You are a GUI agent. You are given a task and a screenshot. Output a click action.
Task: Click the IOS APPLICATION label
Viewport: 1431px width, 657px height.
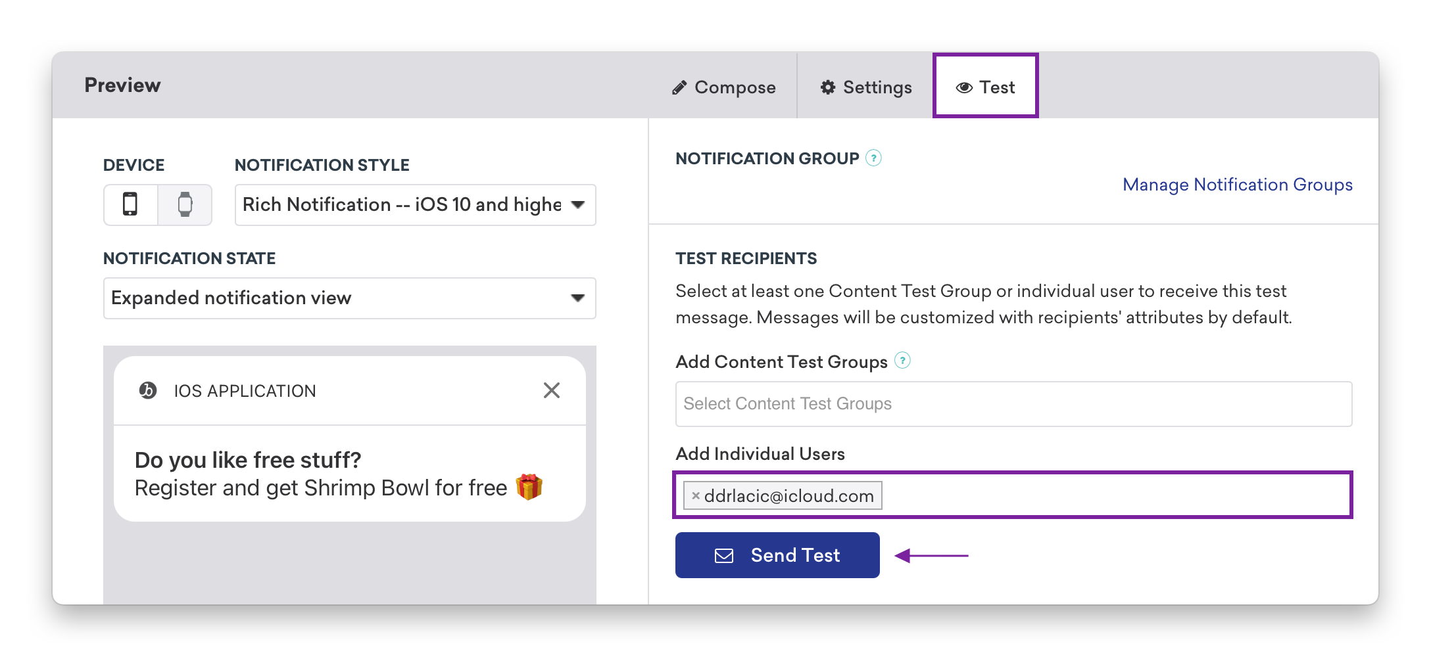pos(245,391)
